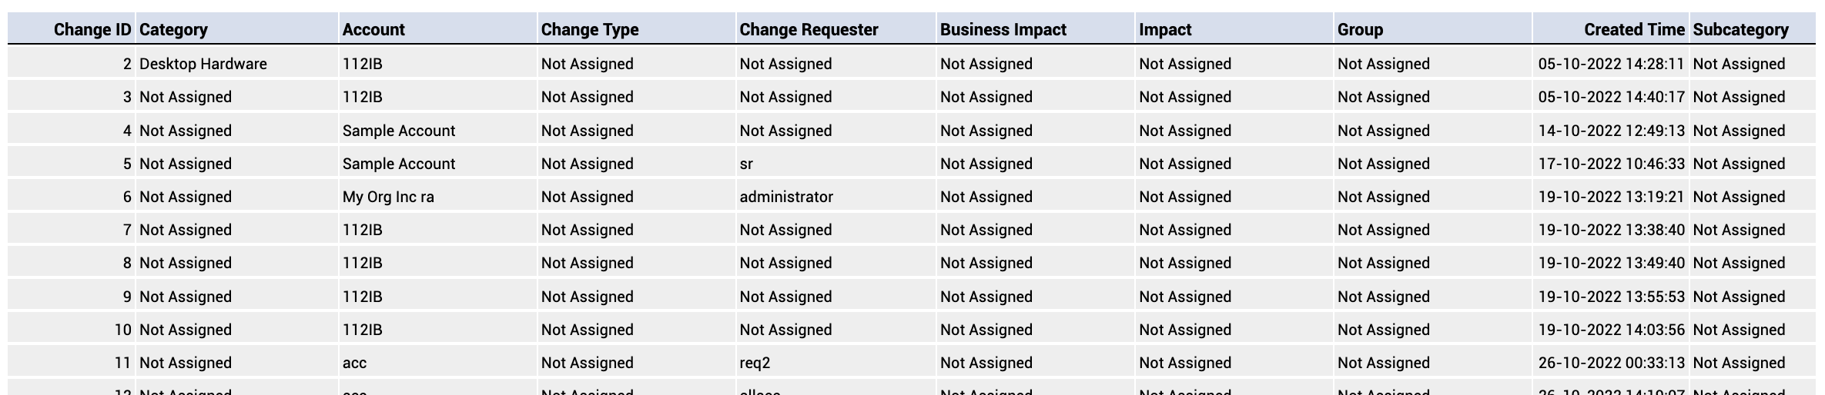The image size is (1825, 395).
Task: Sort by the Created Time column header
Action: 1634,29
